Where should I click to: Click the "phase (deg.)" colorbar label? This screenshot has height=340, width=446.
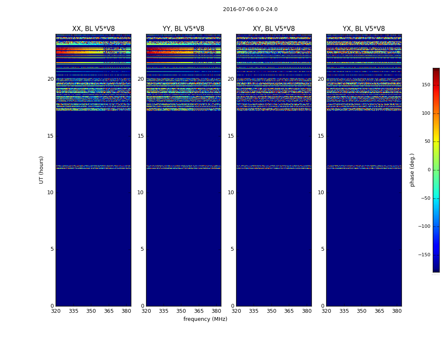[412, 170]
